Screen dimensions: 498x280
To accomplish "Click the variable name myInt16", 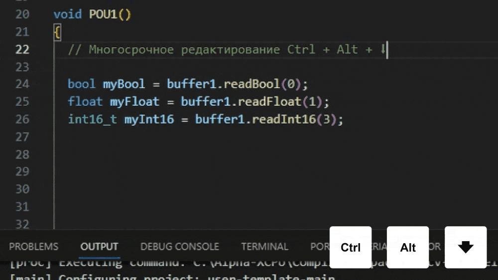I will (x=149, y=120).
